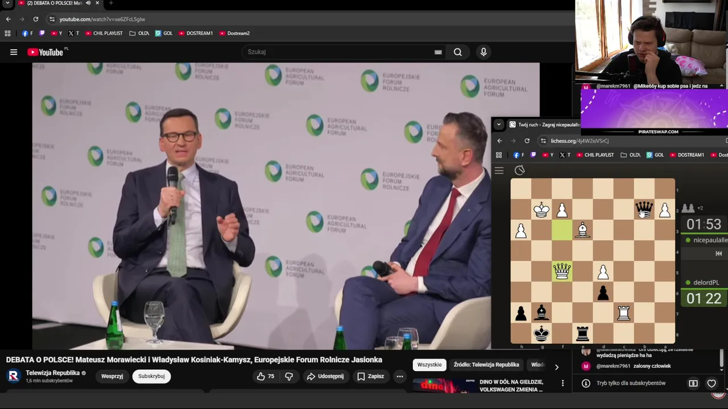This screenshot has height=409, width=728.
Task: Open X bookmark T in YouTube window
Action: [74, 34]
